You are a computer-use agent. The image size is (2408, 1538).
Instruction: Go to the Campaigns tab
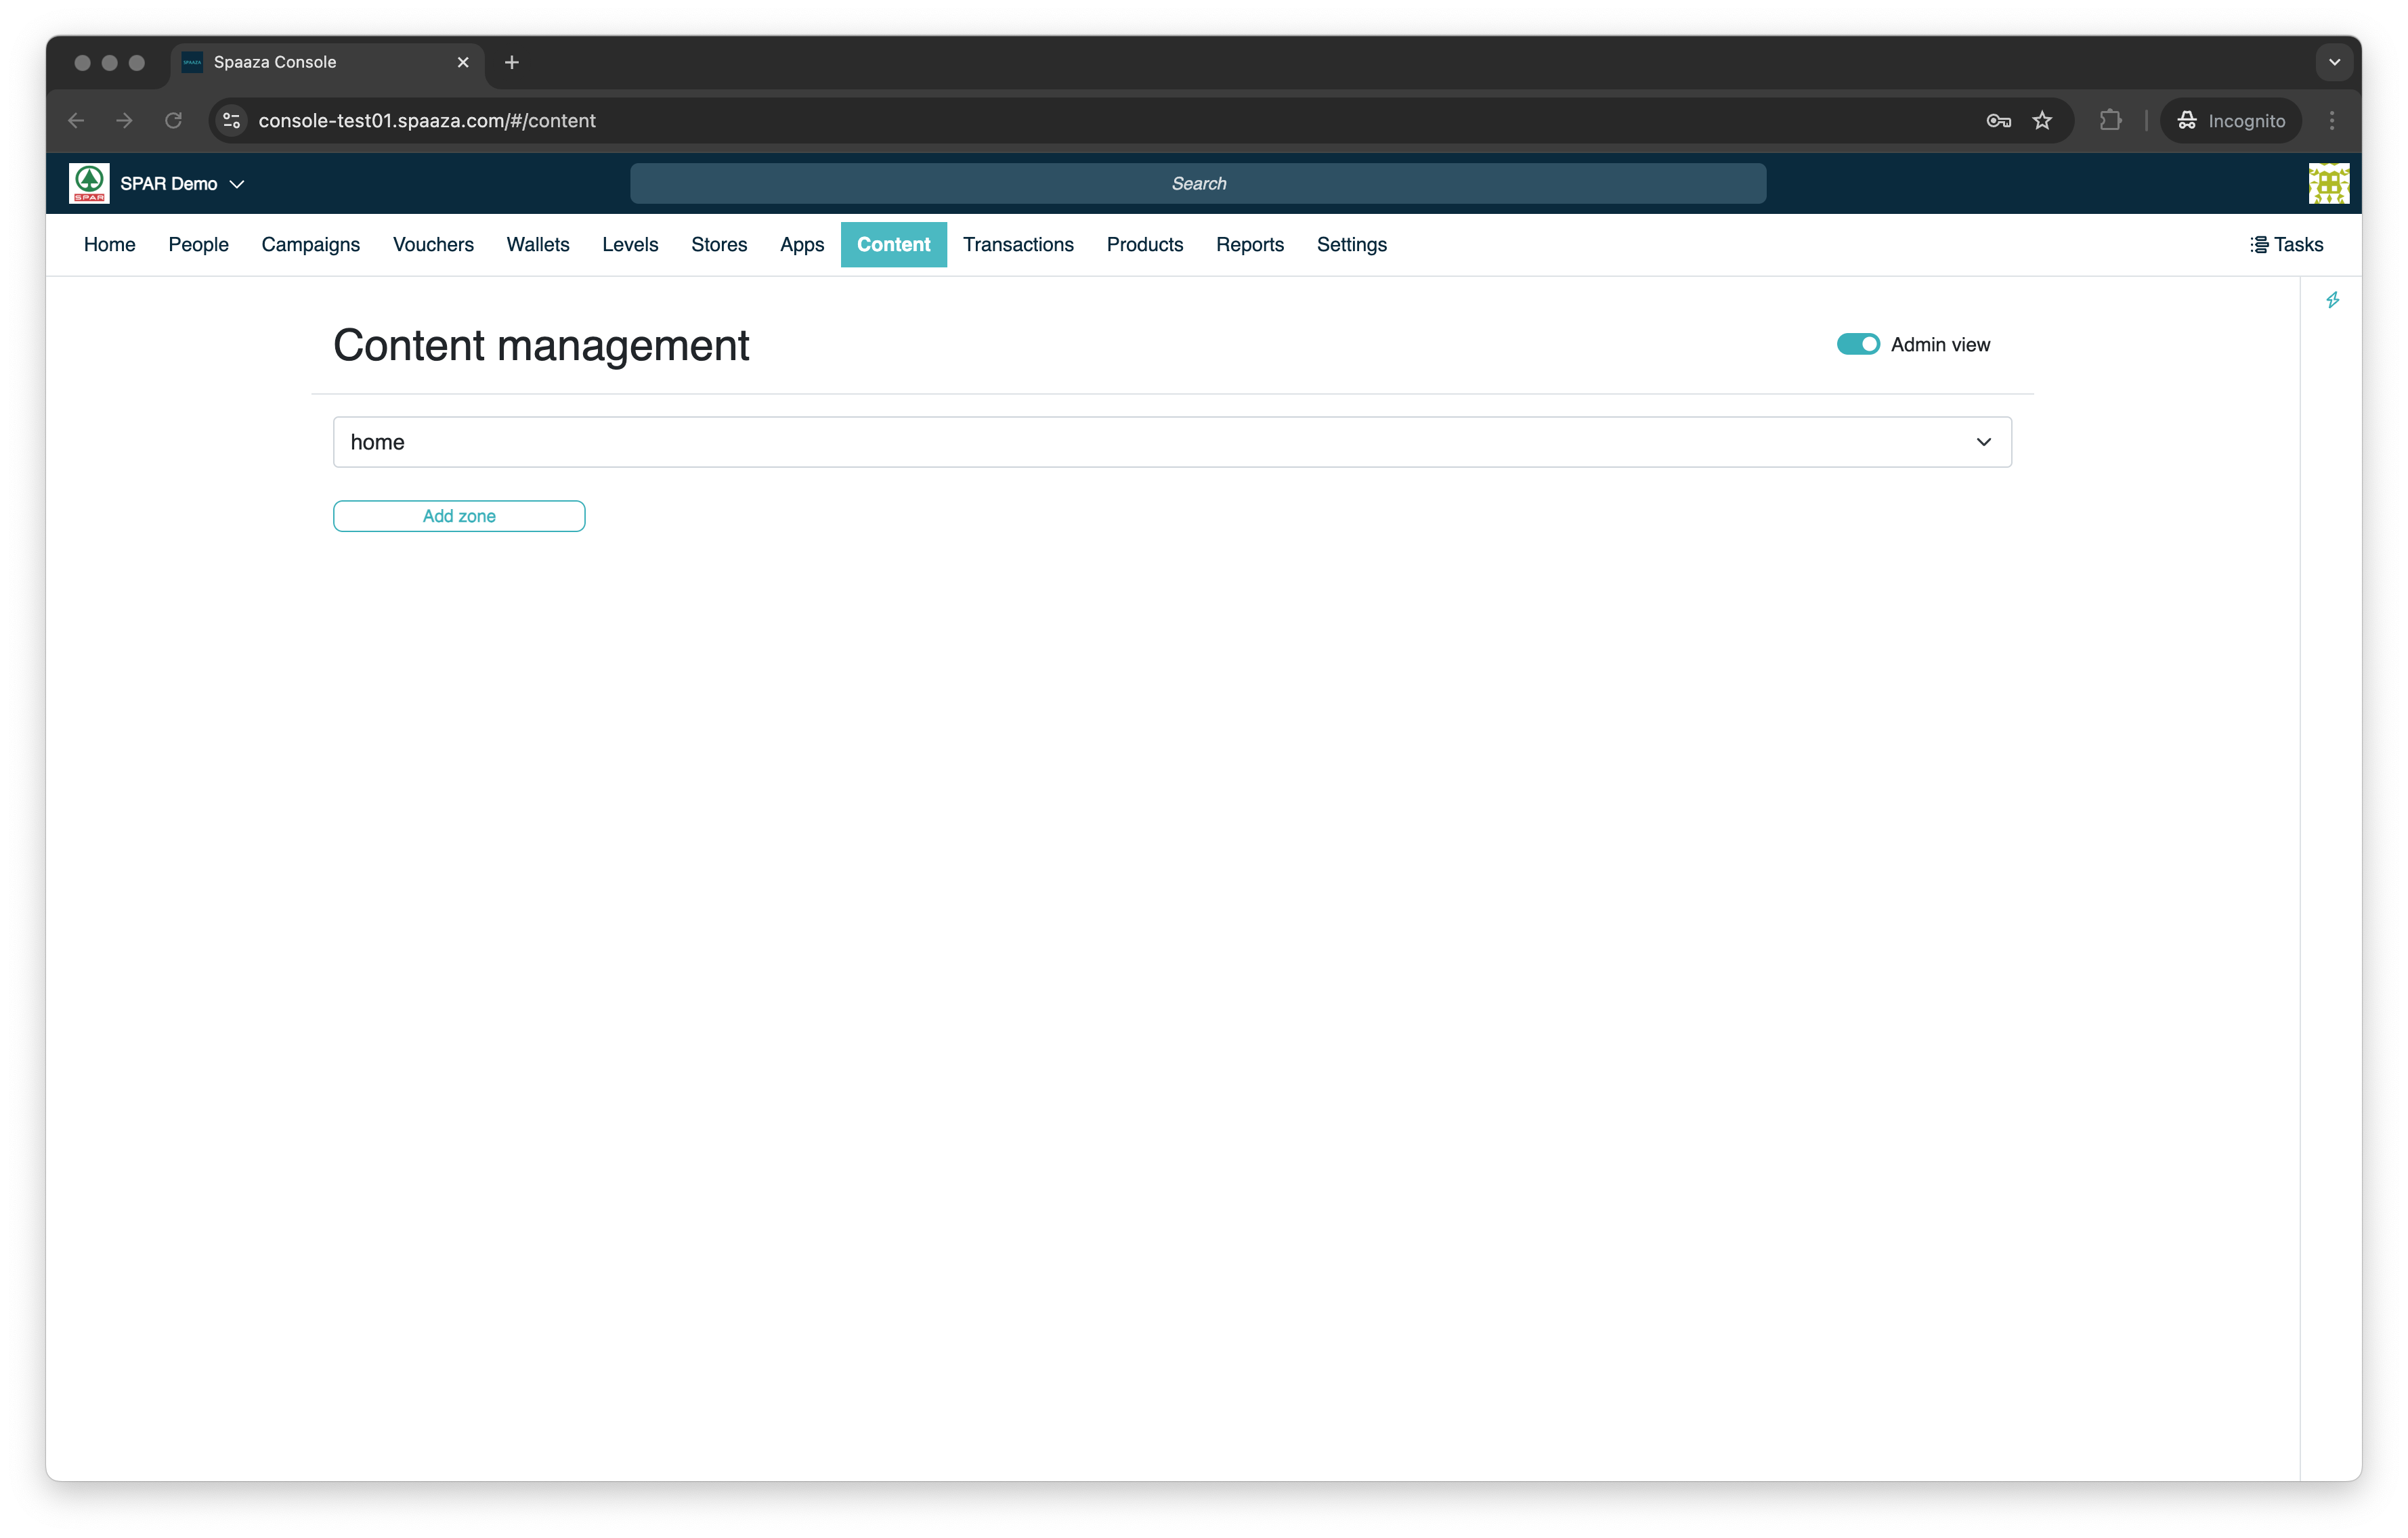pos(310,245)
